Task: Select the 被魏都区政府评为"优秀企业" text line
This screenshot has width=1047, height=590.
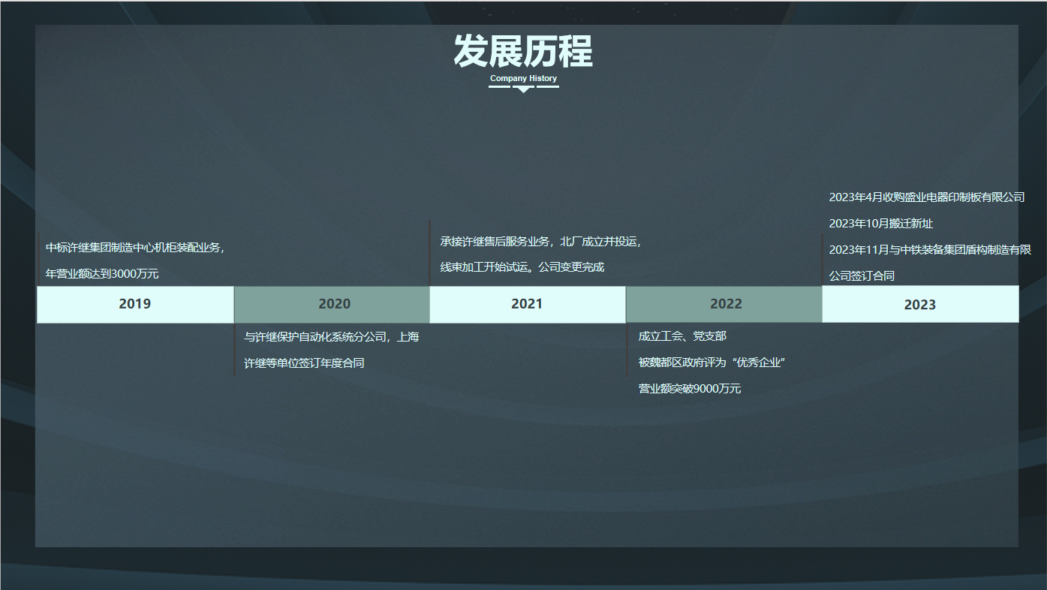Action: 712,363
